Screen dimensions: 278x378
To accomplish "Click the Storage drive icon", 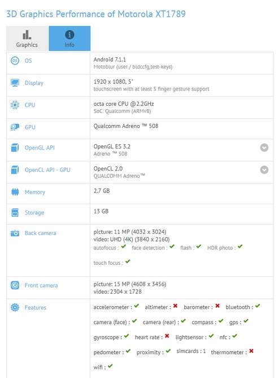I will point(15,212).
